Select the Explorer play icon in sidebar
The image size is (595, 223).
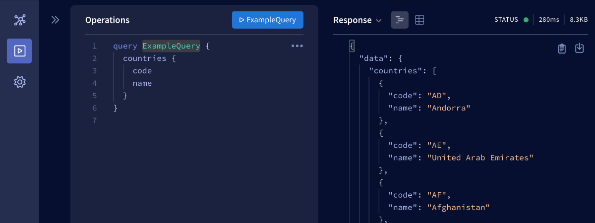(19, 51)
